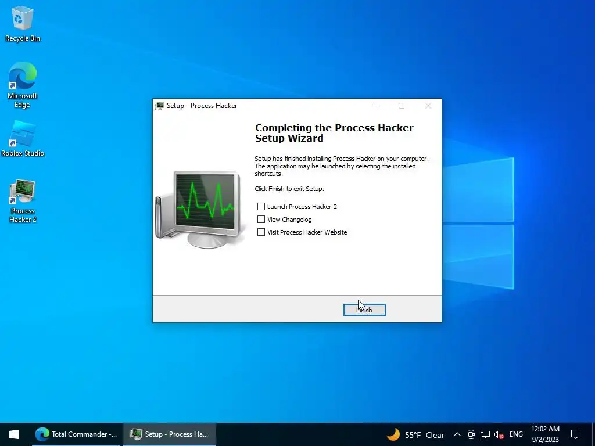
Task: Check Visit Process Hacker Website option
Action: click(261, 232)
